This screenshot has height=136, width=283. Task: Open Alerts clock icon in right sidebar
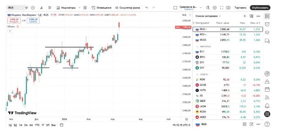coord(267,24)
